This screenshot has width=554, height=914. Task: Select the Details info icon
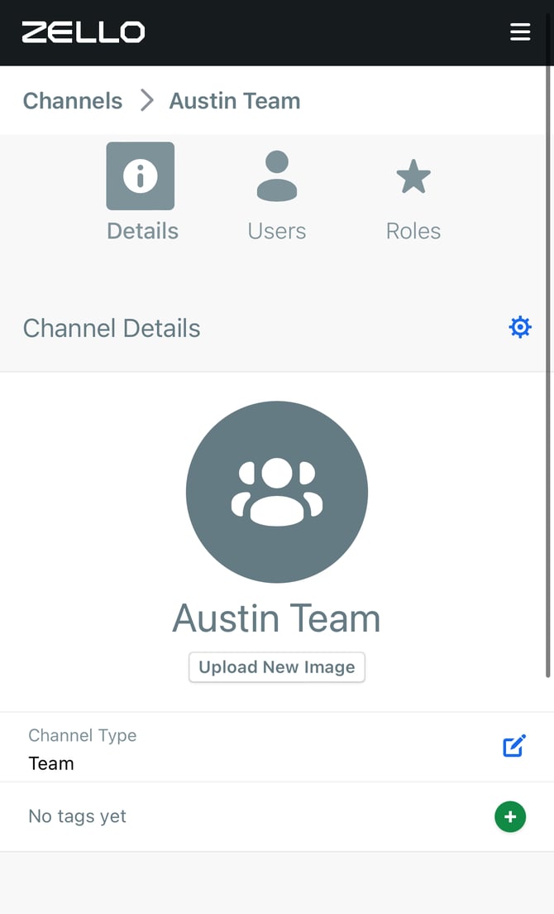click(141, 176)
